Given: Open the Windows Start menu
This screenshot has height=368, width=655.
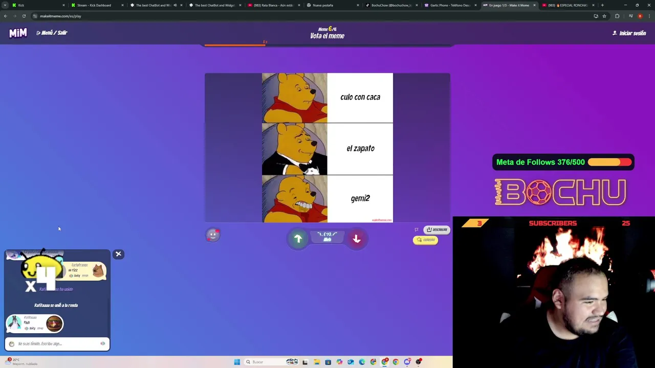Looking at the screenshot, I should [237, 362].
